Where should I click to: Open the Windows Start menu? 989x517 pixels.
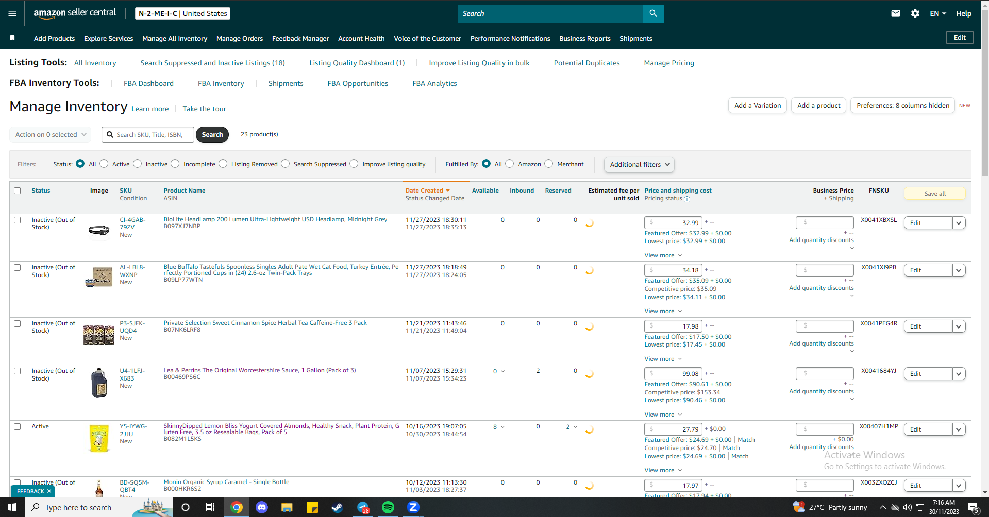[12, 507]
